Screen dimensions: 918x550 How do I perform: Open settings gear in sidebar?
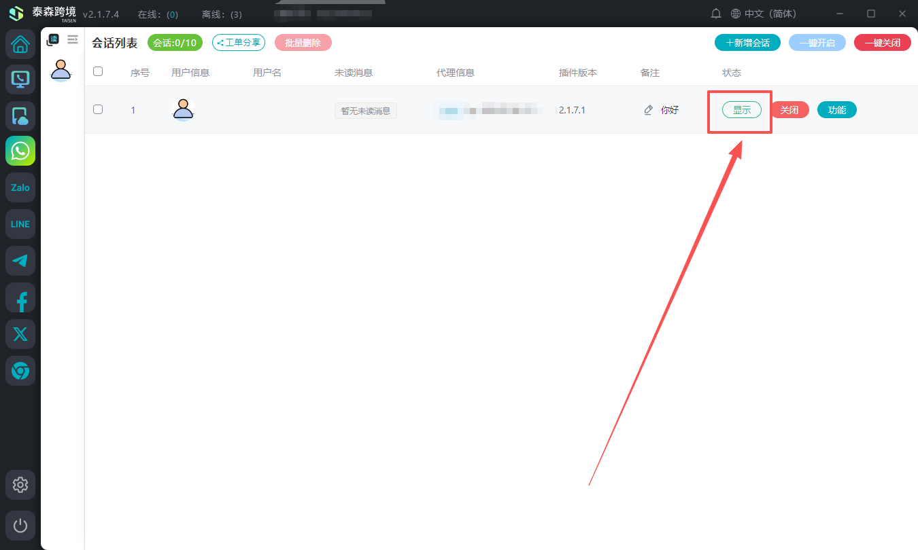tap(20, 485)
